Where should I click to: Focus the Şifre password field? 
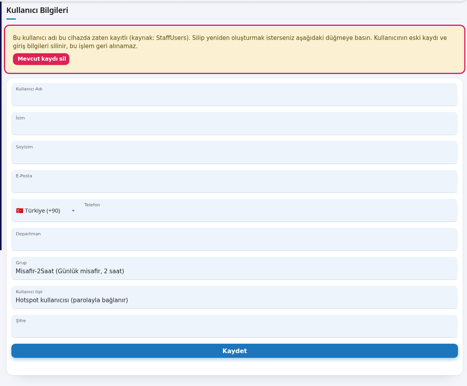[x=234, y=326]
